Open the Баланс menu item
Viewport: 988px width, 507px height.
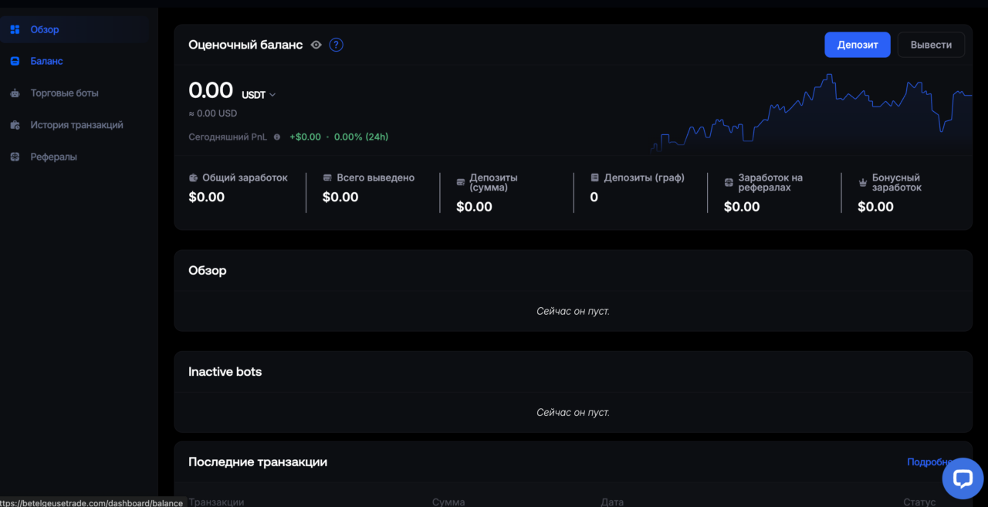46,61
